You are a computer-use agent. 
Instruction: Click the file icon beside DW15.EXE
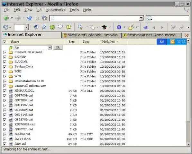11,139
